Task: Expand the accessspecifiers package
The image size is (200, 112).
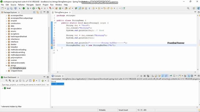Action: 6,16
